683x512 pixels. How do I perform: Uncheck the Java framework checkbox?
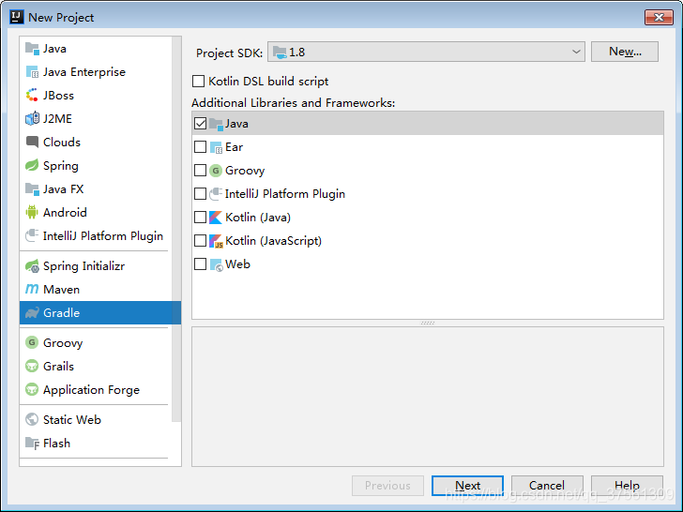pos(201,124)
